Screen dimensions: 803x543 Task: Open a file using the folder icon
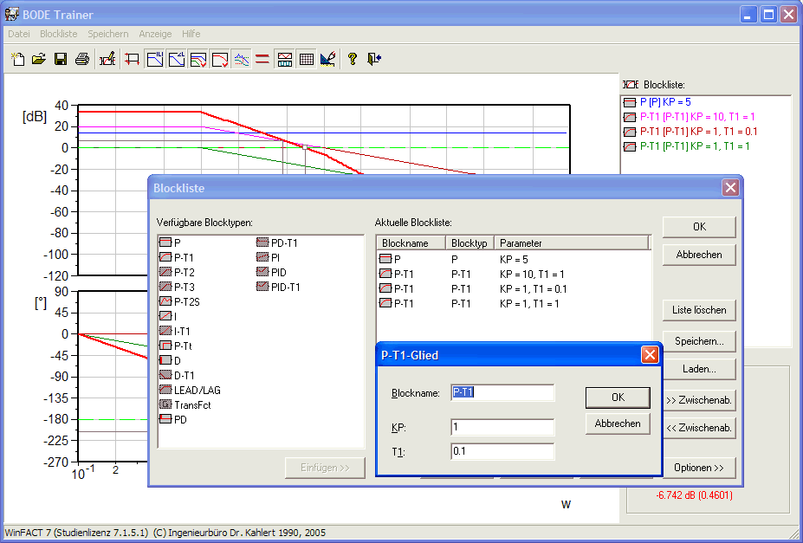(39, 59)
